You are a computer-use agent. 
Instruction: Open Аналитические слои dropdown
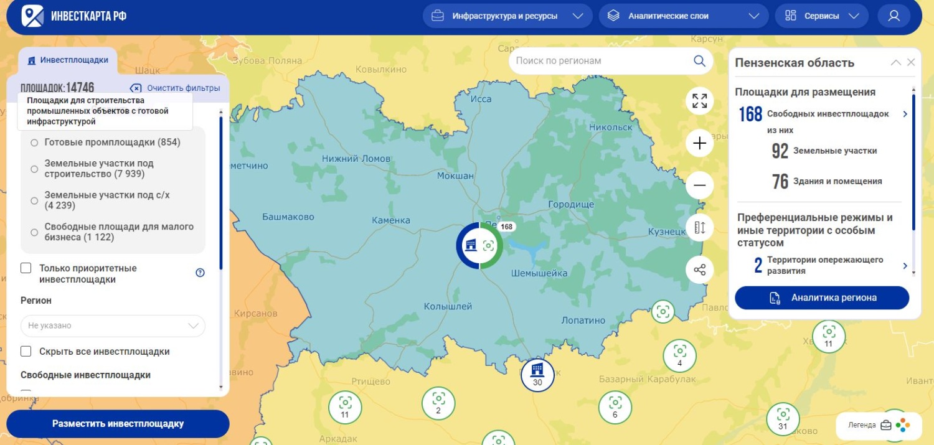coord(684,16)
